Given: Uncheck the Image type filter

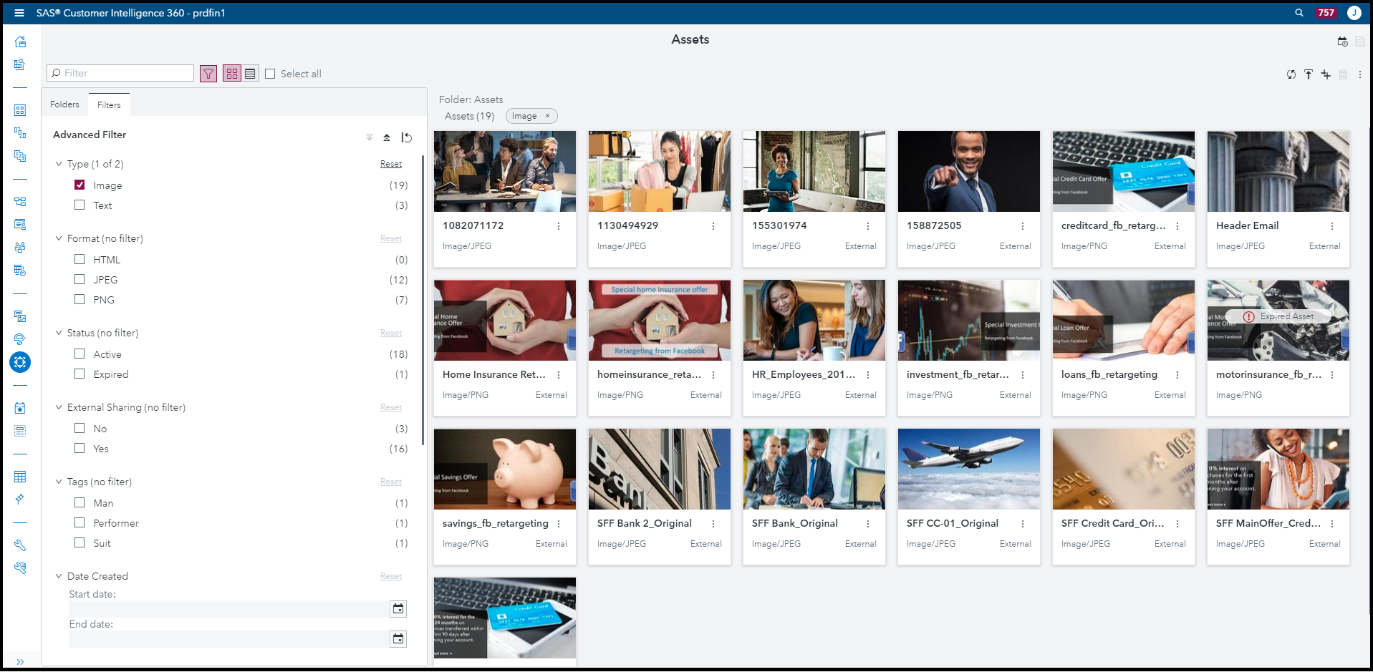Looking at the screenshot, I should (80, 184).
